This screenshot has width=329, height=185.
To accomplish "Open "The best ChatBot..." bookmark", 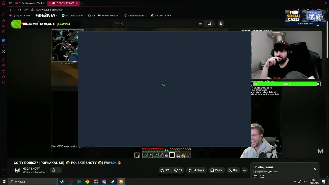I will coord(162,15).
